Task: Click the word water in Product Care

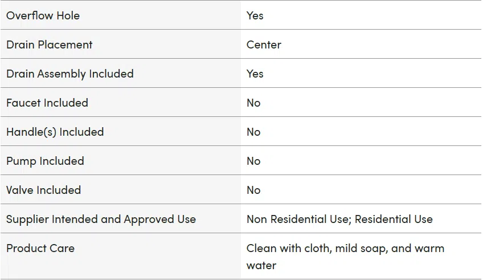Action: coord(261,266)
